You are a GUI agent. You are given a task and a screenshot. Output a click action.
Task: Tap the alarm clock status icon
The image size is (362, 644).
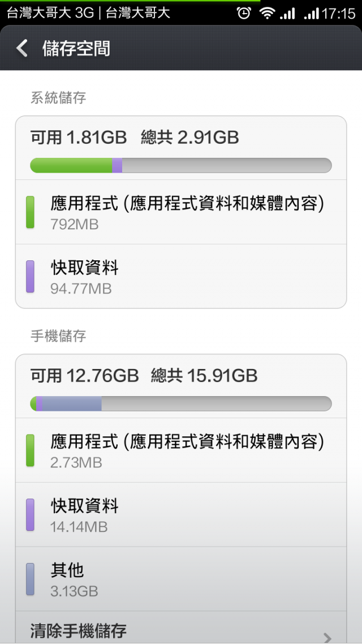pos(244,13)
